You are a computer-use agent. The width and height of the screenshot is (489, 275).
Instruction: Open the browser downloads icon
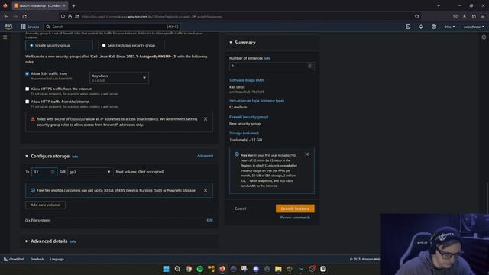click(465, 16)
